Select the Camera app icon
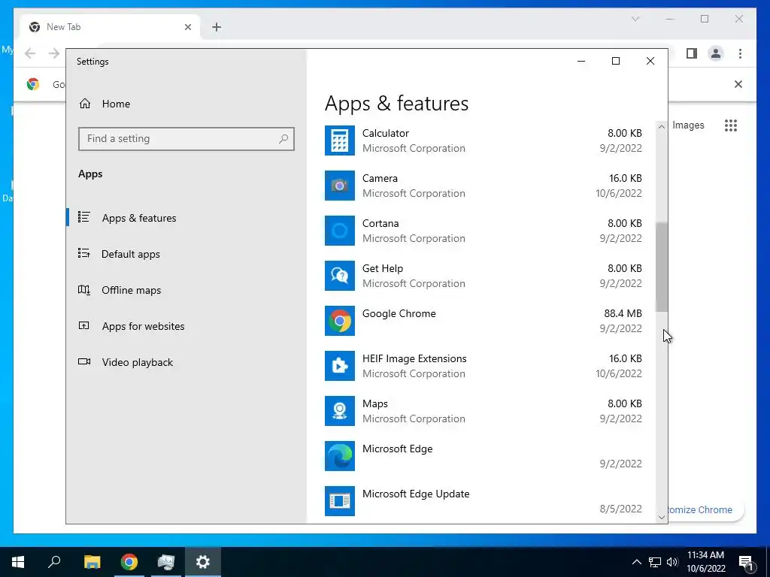Image resolution: width=770 pixels, height=577 pixels. tap(339, 186)
